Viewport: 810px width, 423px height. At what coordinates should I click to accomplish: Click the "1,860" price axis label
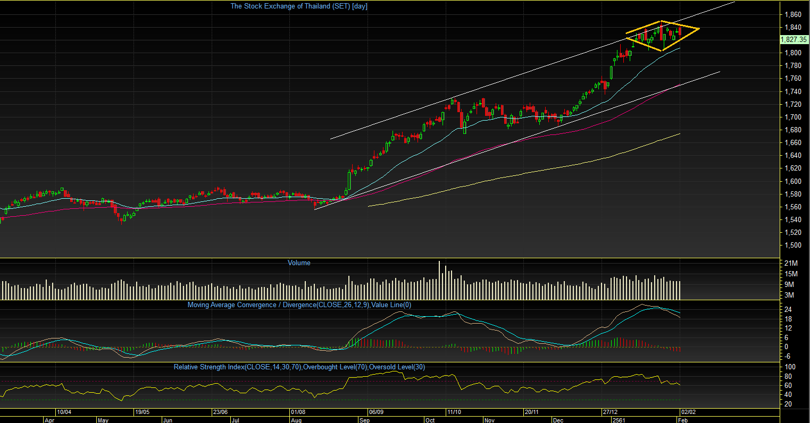(x=794, y=14)
